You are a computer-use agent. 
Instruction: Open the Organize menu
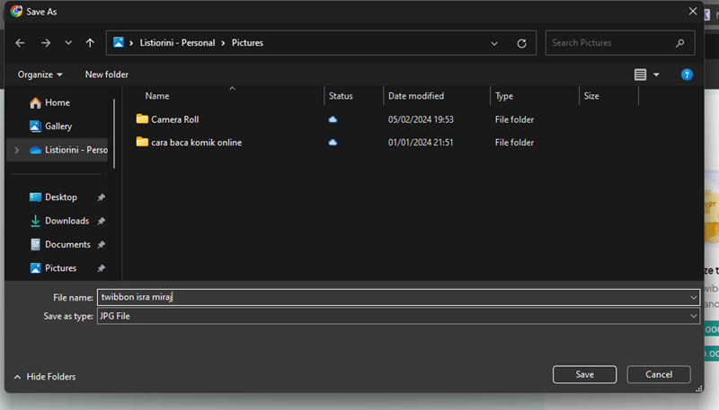pos(40,74)
